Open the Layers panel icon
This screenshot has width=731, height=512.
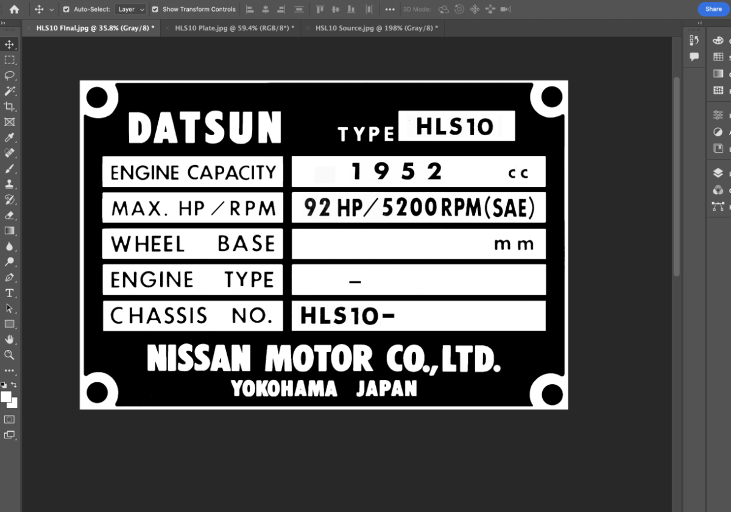[718, 173]
